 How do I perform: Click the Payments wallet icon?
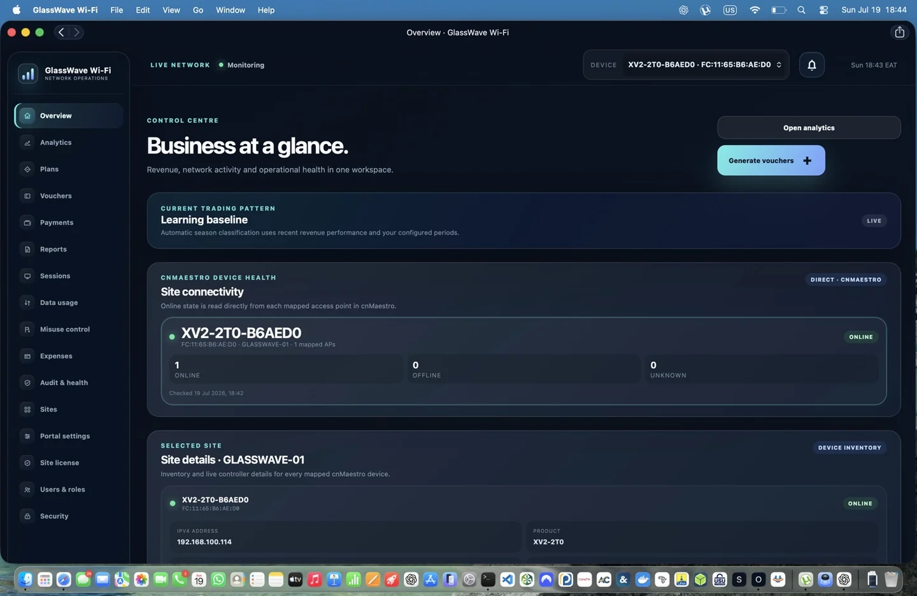[27, 223]
